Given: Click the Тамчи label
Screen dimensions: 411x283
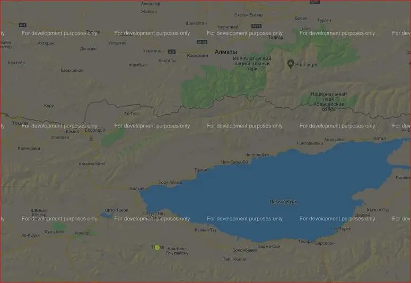Looking at the screenshot, I should tap(201, 170).
